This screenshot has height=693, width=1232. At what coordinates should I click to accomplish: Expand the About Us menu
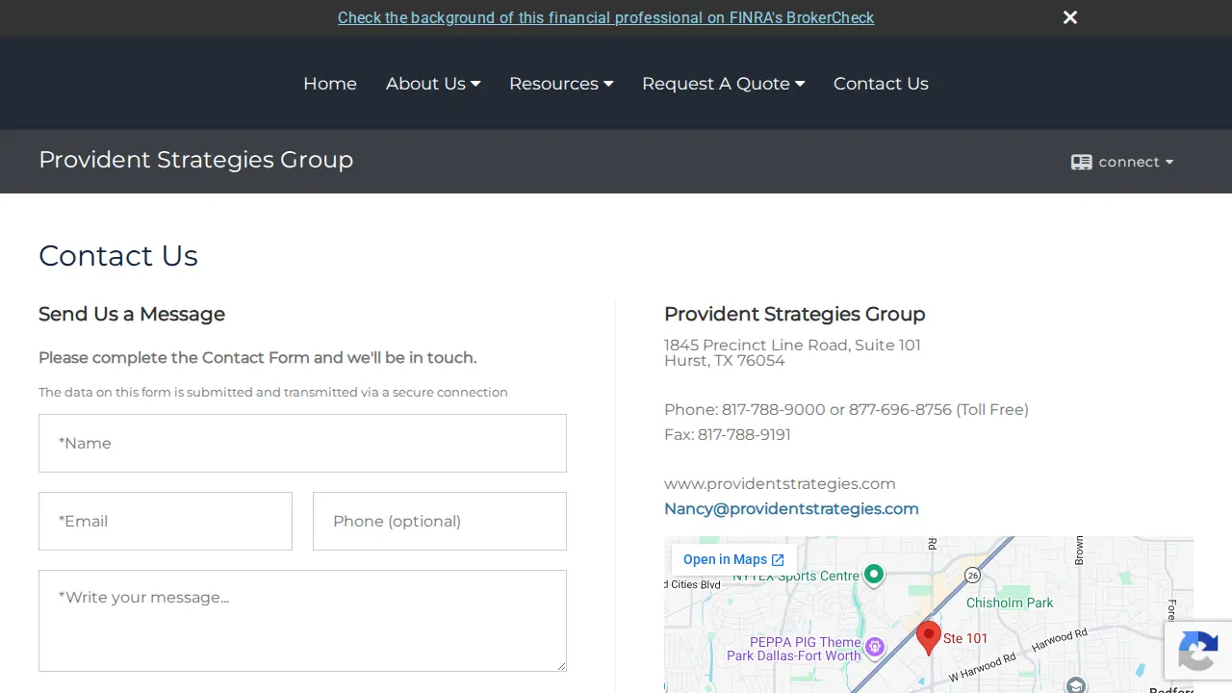(433, 84)
